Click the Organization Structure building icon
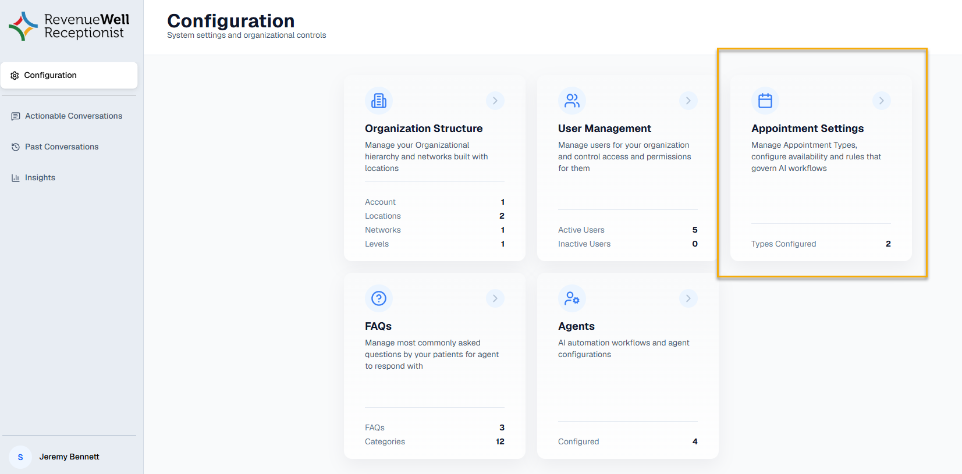The height and width of the screenshot is (474, 962). 379,101
